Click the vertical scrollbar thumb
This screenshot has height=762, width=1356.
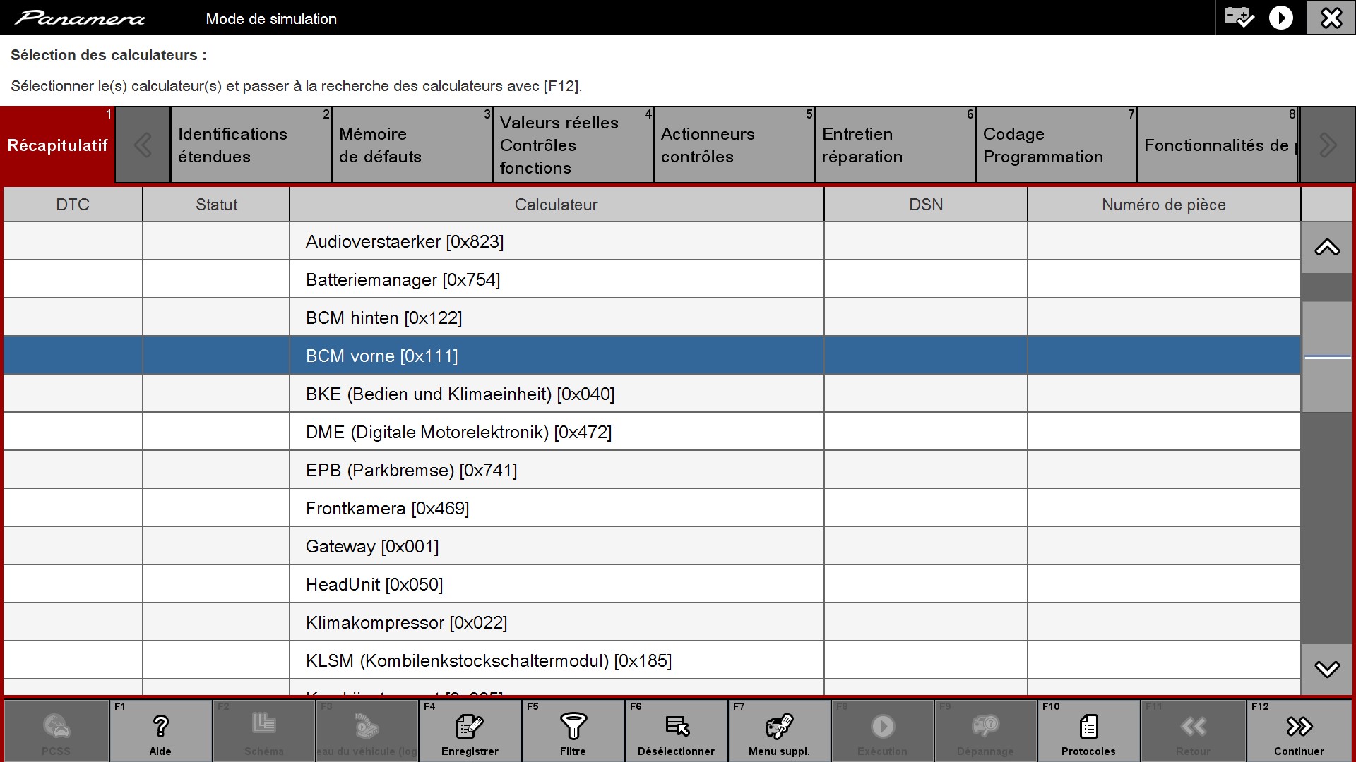(x=1327, y=357)
